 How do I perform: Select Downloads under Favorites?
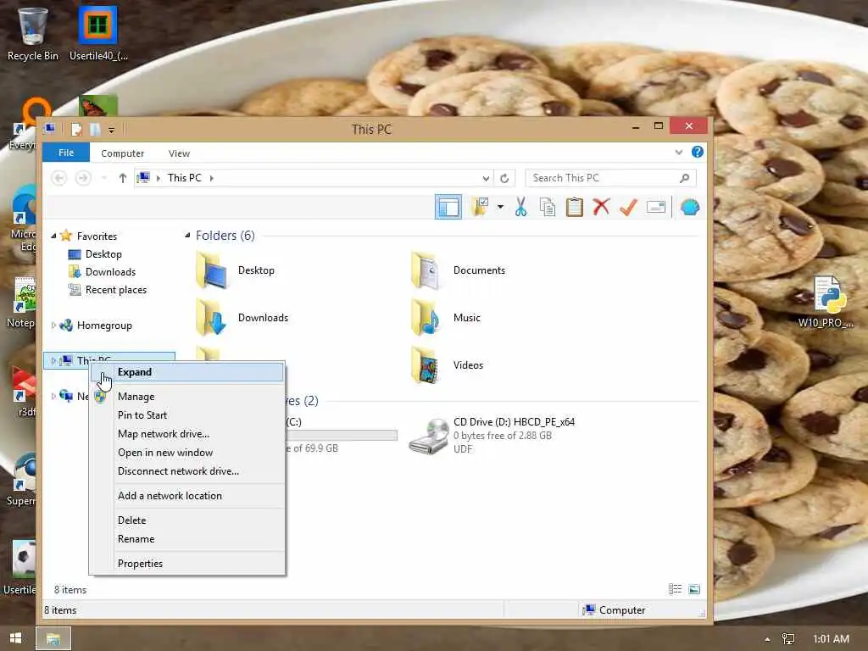click(x=110, y=272)
